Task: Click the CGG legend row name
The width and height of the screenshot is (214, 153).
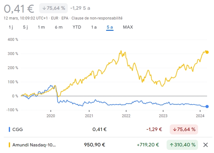Action: click(x=18, y=129)
